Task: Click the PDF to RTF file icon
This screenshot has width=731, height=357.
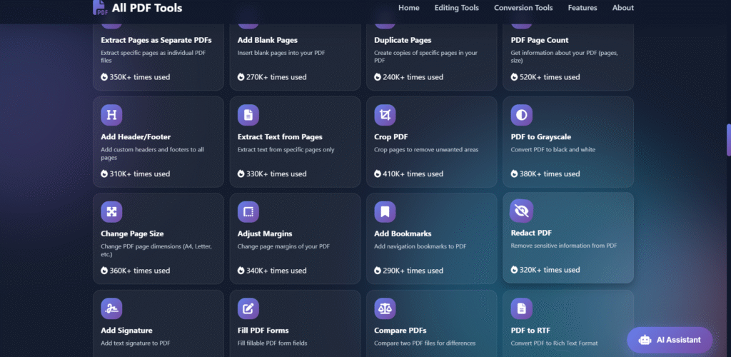Action: coord(521,308)
